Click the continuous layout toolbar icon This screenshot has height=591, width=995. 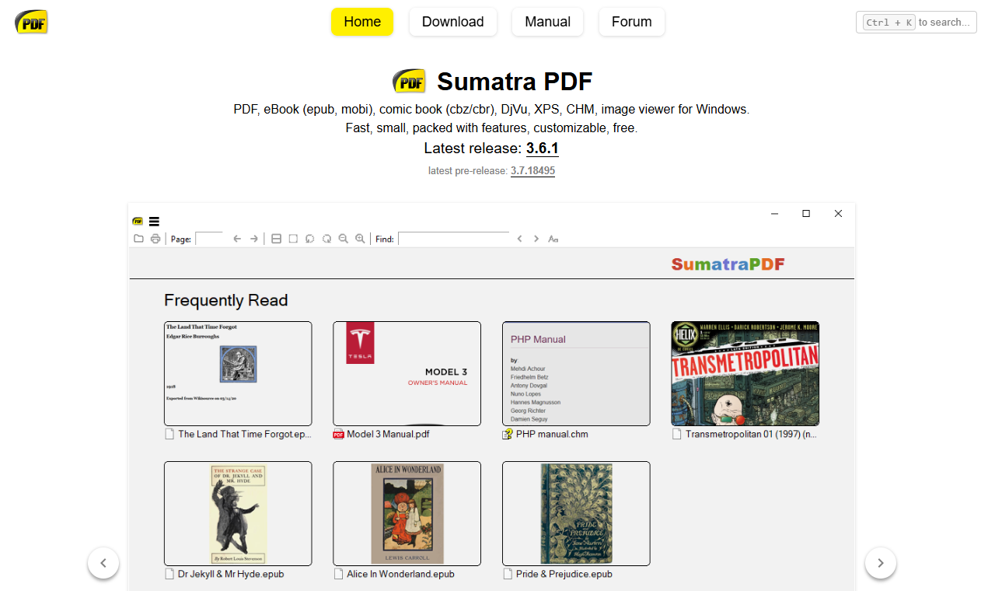(276, 239)
